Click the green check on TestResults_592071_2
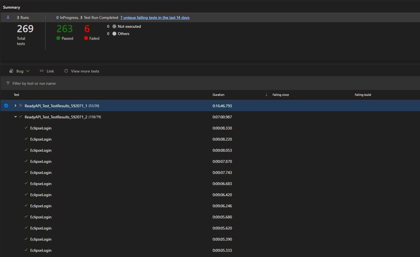Screen dimensions: 420x257 (x=21, y=117)
